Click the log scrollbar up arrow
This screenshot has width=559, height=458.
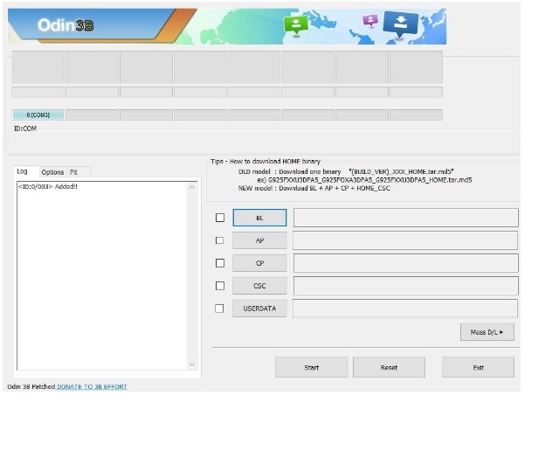[x=192, y=187]
